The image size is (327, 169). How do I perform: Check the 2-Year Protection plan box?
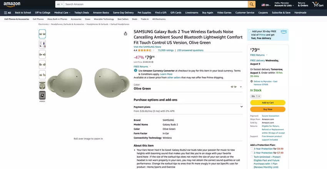click(x=252, y=153)
